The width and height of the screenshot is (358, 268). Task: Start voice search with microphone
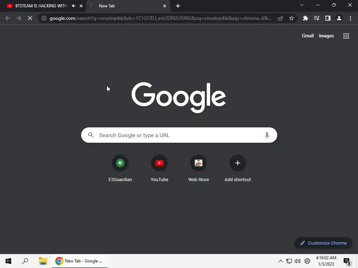click(267, 135)
